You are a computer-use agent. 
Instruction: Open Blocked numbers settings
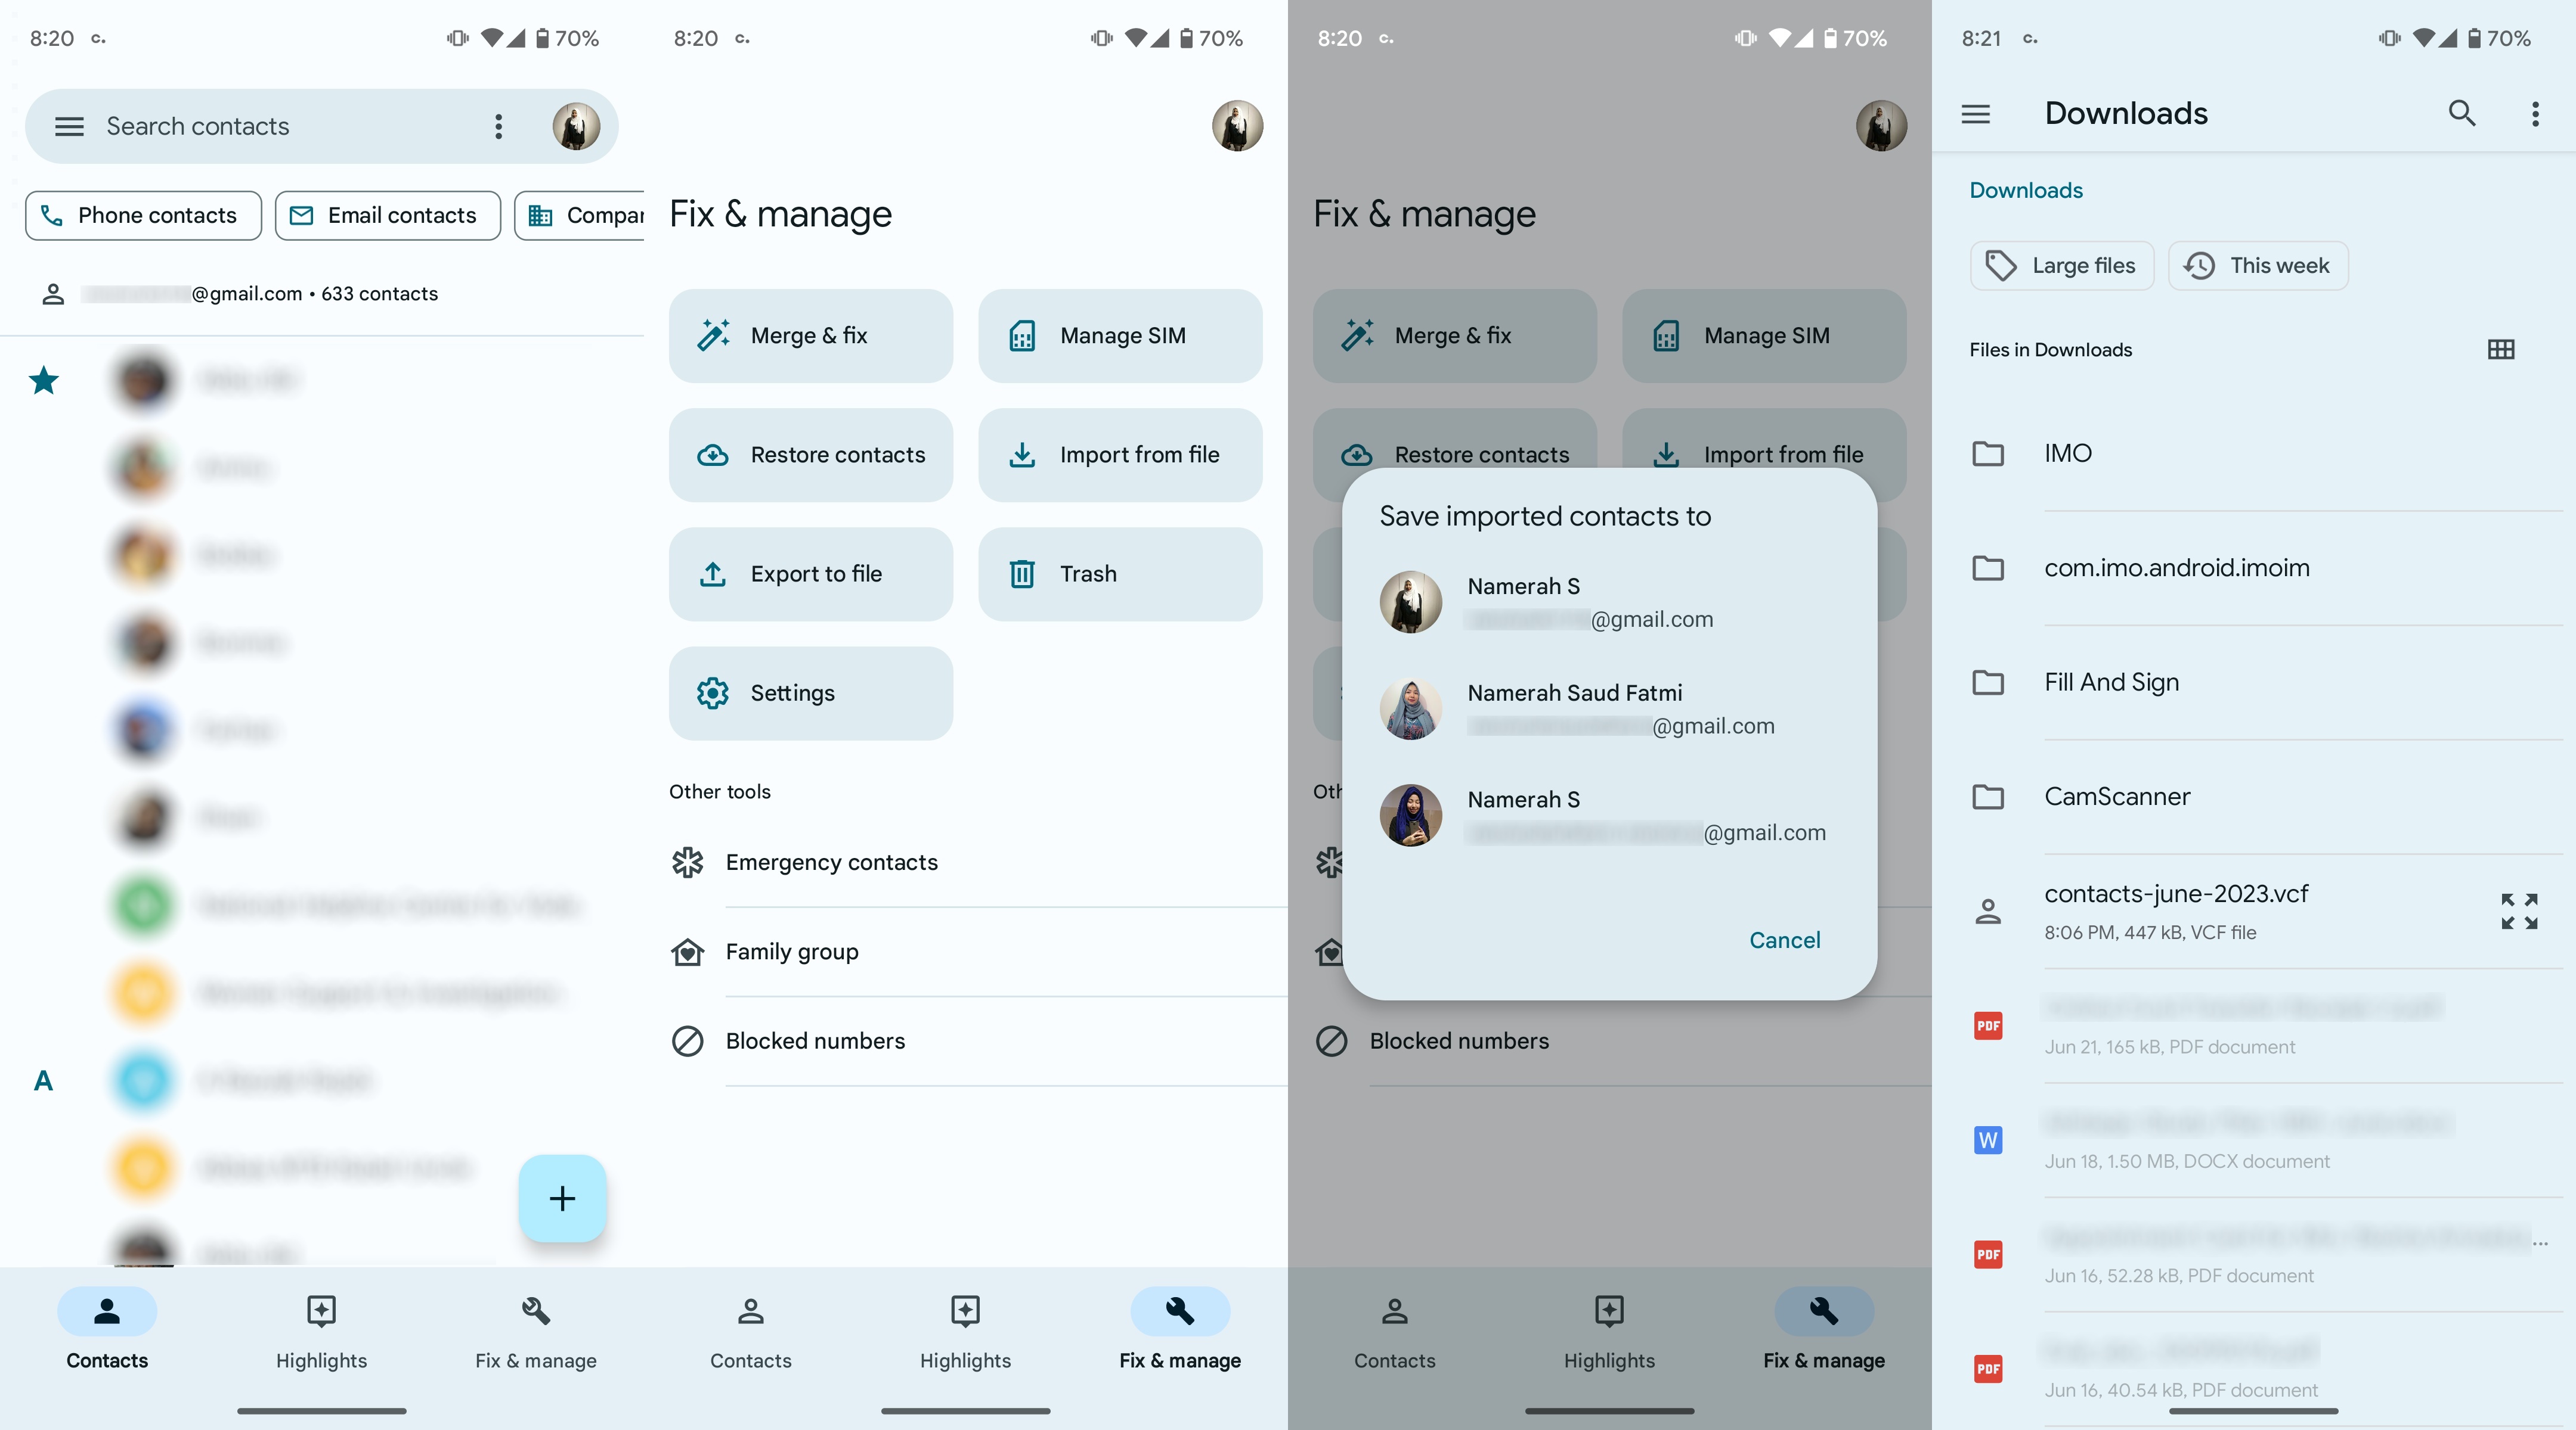pyautogui.click(x=814, y=1039)
